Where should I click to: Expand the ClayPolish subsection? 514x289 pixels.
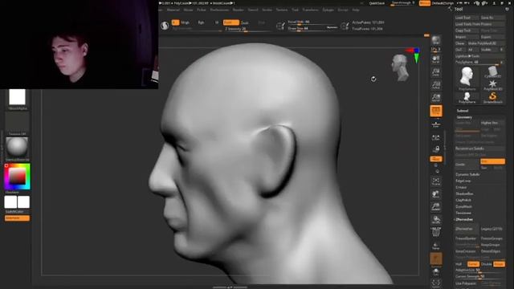click(463, 200)
